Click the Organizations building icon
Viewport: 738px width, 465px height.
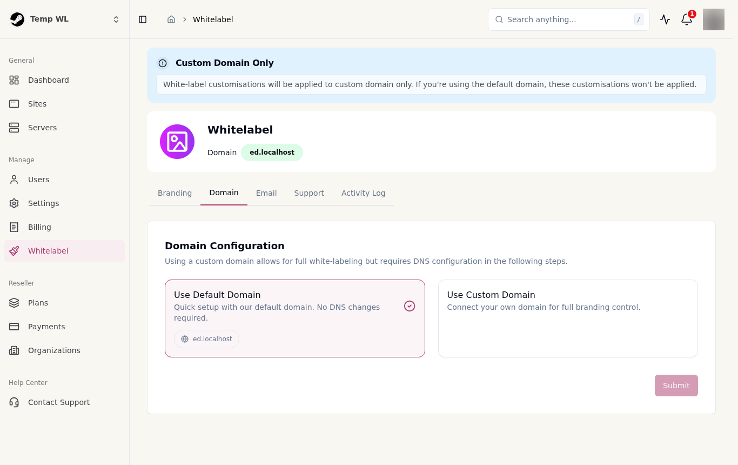coord(14,350)
